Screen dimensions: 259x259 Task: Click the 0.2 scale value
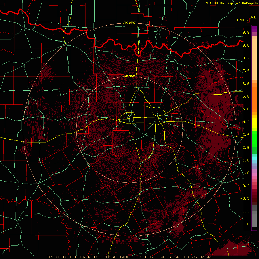[x=246, y=186]
